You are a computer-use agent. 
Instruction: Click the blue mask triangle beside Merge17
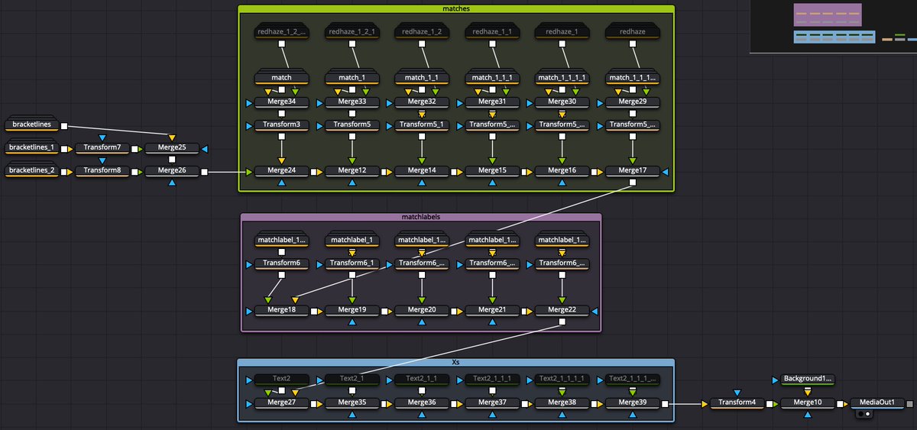coord(667,172)
